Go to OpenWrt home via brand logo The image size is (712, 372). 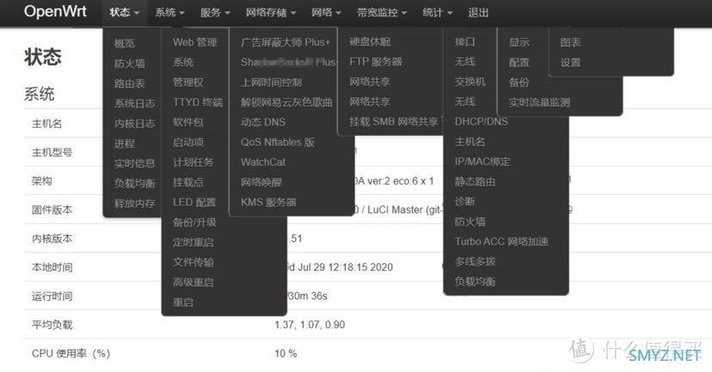55,11
